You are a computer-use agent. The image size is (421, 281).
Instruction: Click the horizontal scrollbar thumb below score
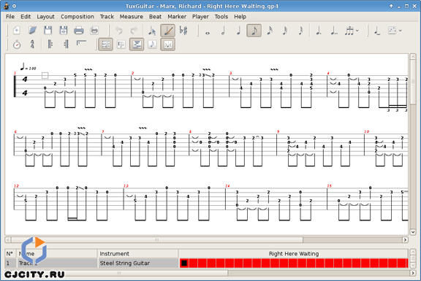tap(157, 239)
